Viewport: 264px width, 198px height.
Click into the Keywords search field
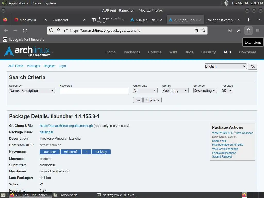pyautogui.click(x=94, y=91)
